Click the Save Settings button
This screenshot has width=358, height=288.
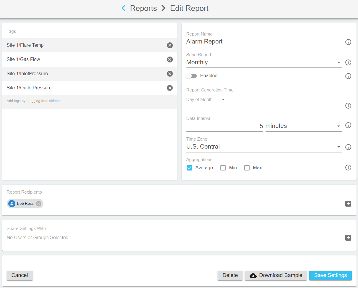330,275
